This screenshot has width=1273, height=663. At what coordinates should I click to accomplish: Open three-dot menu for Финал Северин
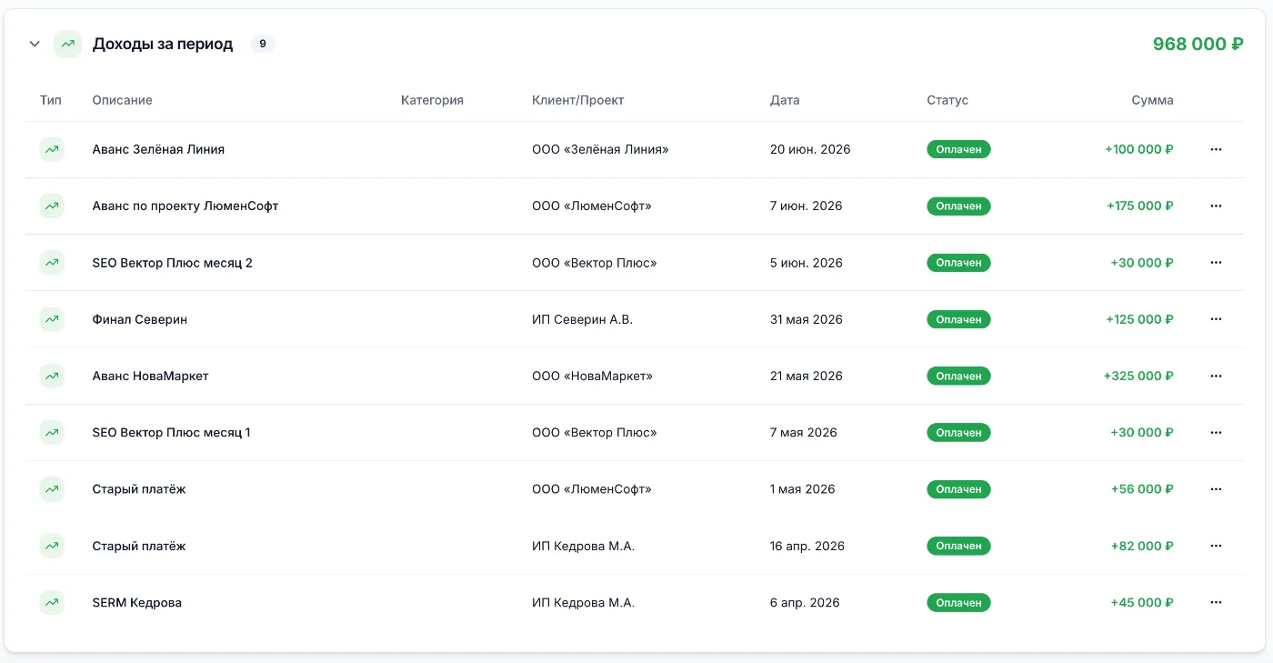[1216, 319]
